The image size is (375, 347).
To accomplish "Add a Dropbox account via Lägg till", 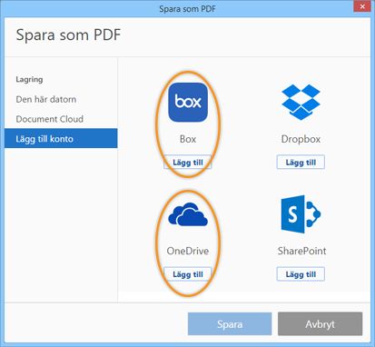I will click(301, 163).
